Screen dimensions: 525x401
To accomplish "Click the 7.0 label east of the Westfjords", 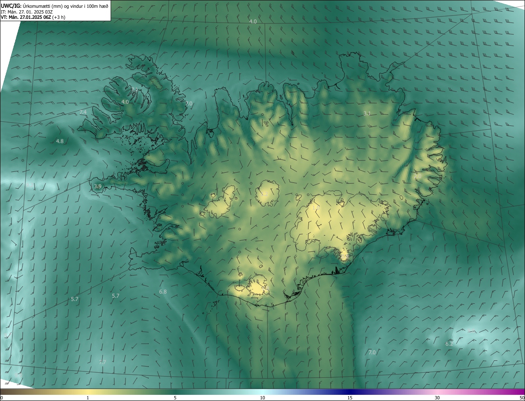I will coord(189,103).
